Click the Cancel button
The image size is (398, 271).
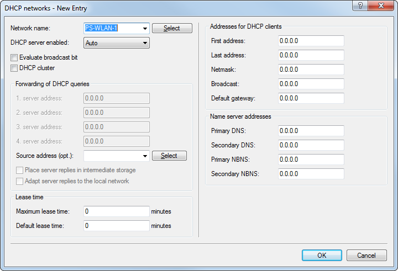[x=366, y=256]
